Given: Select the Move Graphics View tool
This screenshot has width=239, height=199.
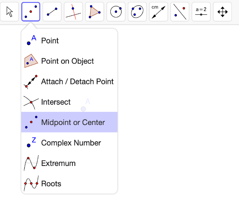Looking at the screenshot, I should [222, 12].
